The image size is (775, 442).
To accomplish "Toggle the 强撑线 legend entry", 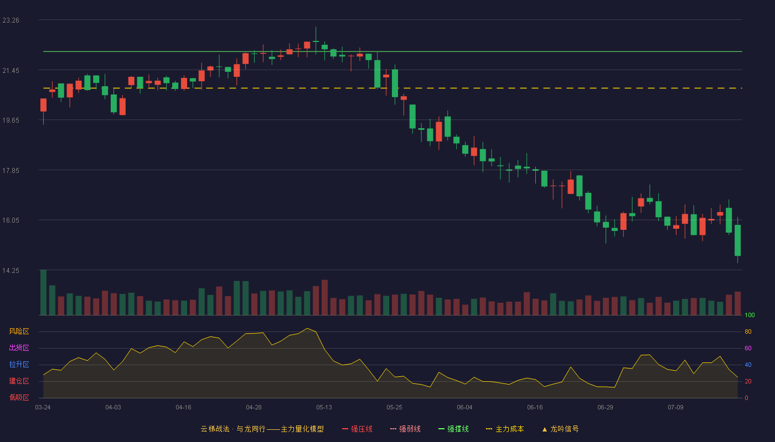I will [x=453, y=429].
